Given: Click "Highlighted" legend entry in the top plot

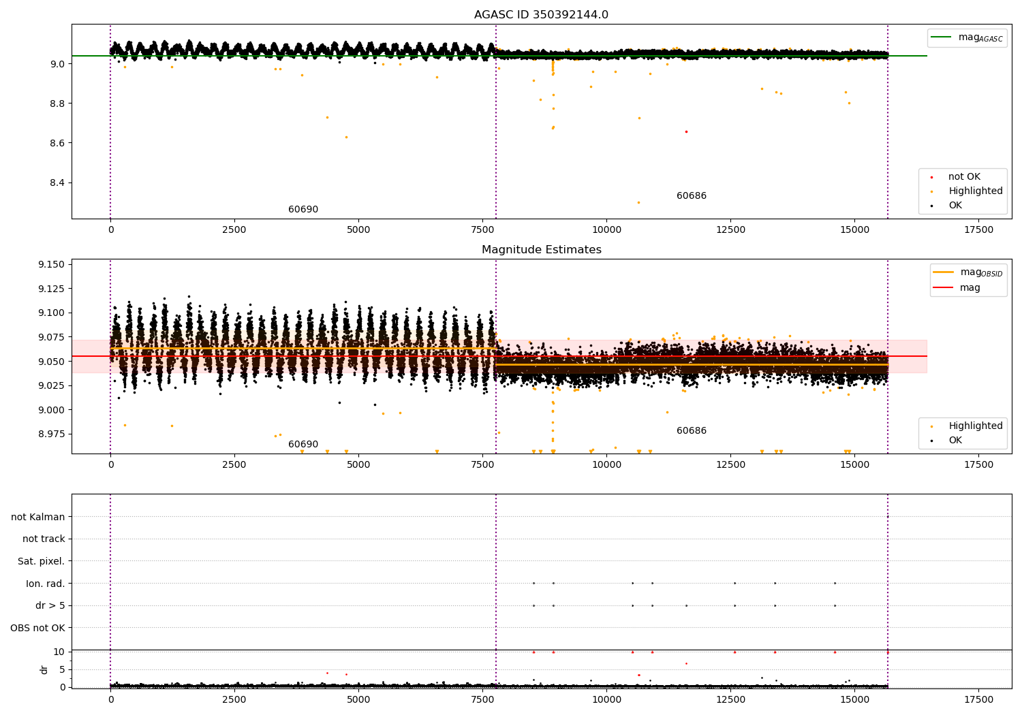Looking at the screenshot, I should coord(976,191).
